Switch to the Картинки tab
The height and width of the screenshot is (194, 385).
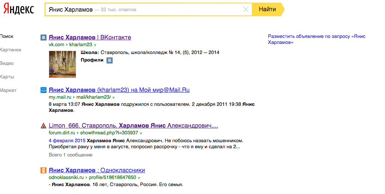coord(11,50)
